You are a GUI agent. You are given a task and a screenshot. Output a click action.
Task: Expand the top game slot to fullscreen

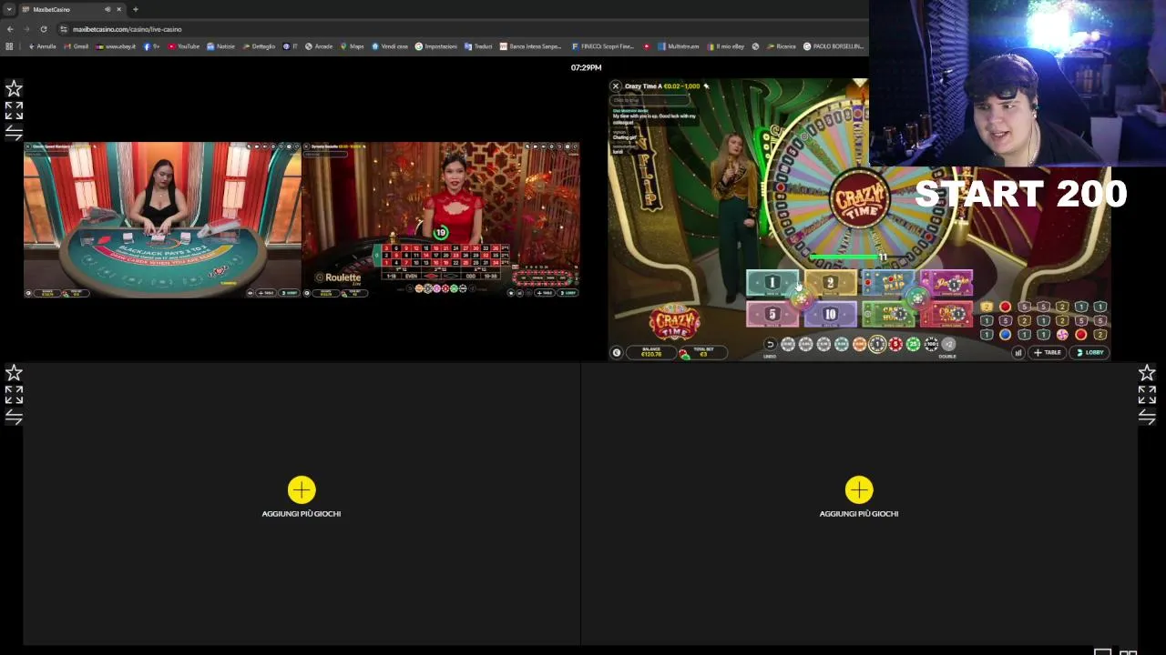[14, 111]
